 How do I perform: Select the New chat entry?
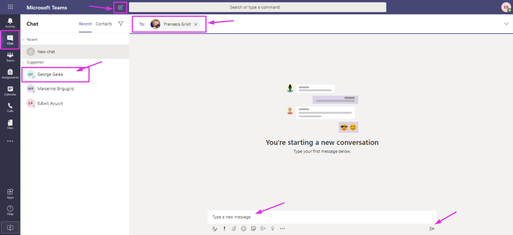point(75,52)
